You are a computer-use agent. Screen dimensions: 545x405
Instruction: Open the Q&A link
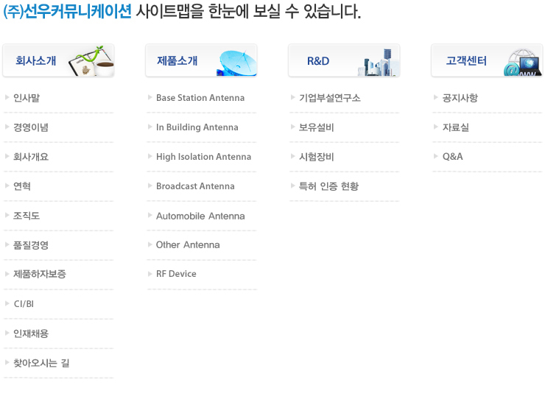point(452,156)
